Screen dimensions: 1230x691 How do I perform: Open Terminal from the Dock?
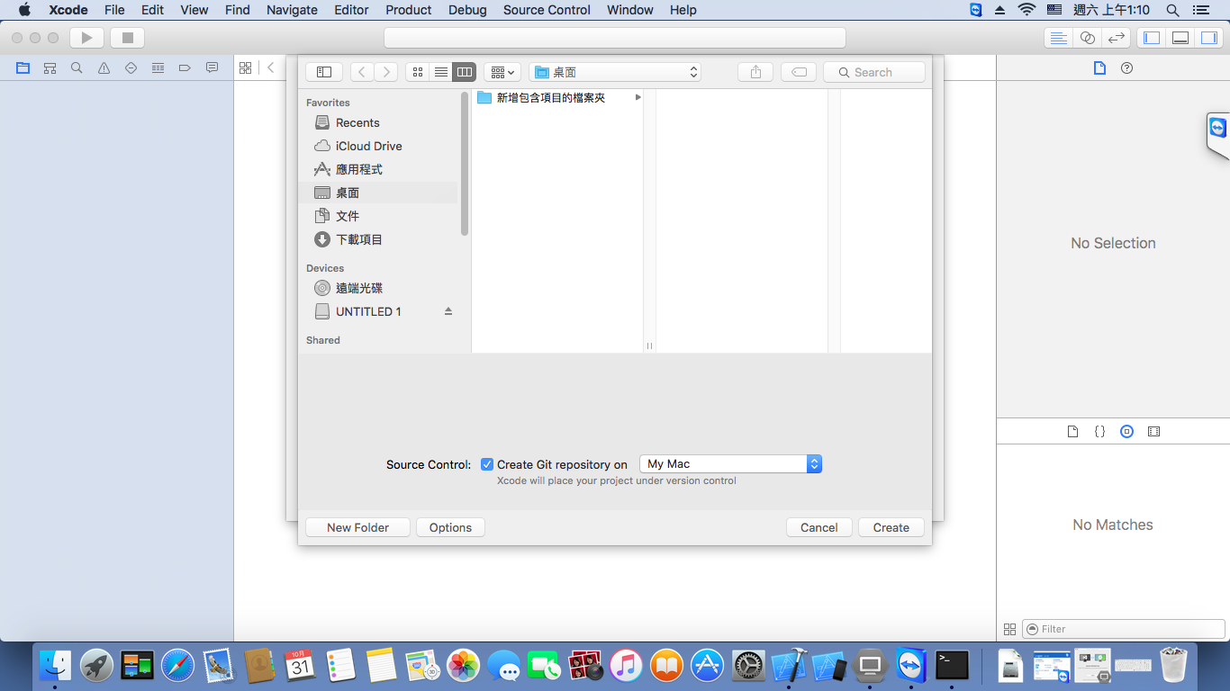pos(953,666)
